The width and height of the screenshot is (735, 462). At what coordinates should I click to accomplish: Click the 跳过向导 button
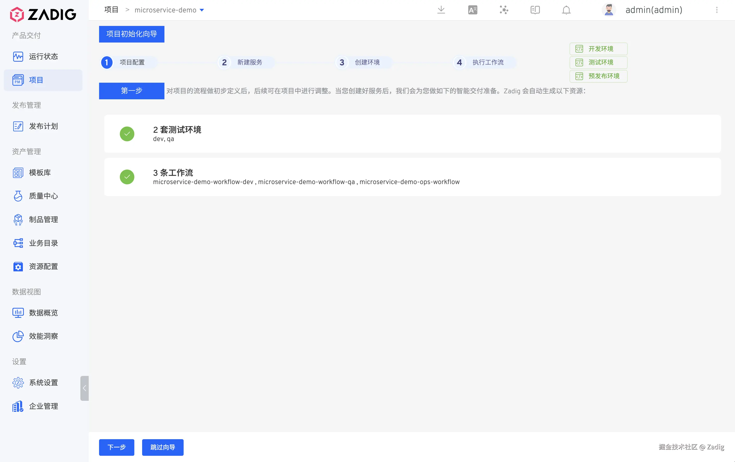point(163,447)
